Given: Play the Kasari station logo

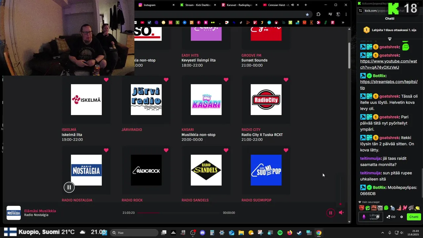Looking at the screenshot, I should point(206,99).
